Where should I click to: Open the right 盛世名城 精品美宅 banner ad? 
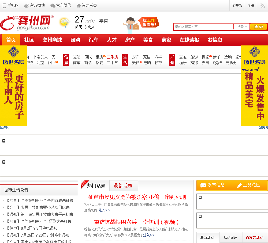(255, 86)
